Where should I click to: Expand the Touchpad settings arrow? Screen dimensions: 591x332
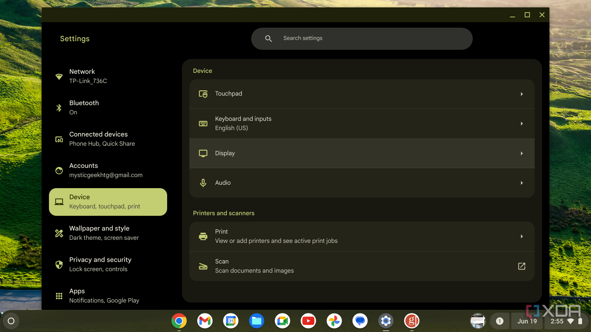(x=522, y=94)
